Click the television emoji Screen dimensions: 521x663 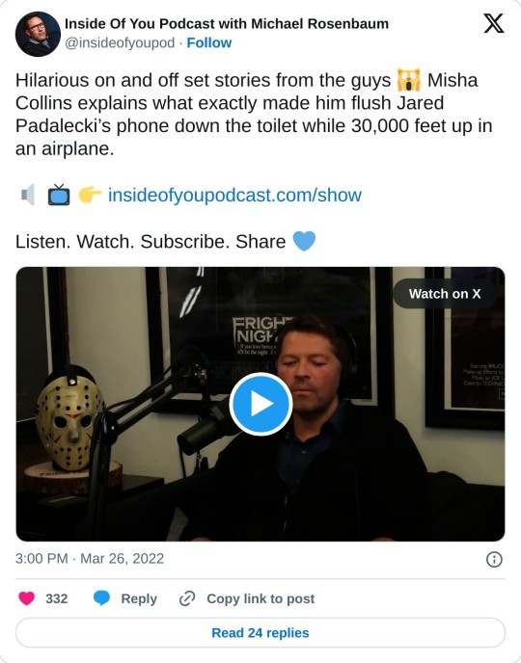[x=59, y=195]
